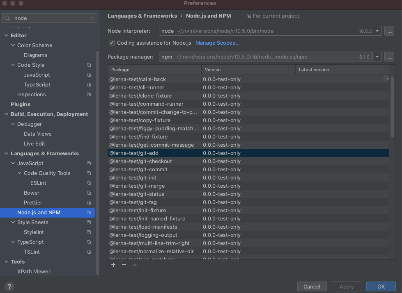This screenshot has height=293, width=402.
Task: Collapse the Code Quality Tools node
Action: pos(19,173)
